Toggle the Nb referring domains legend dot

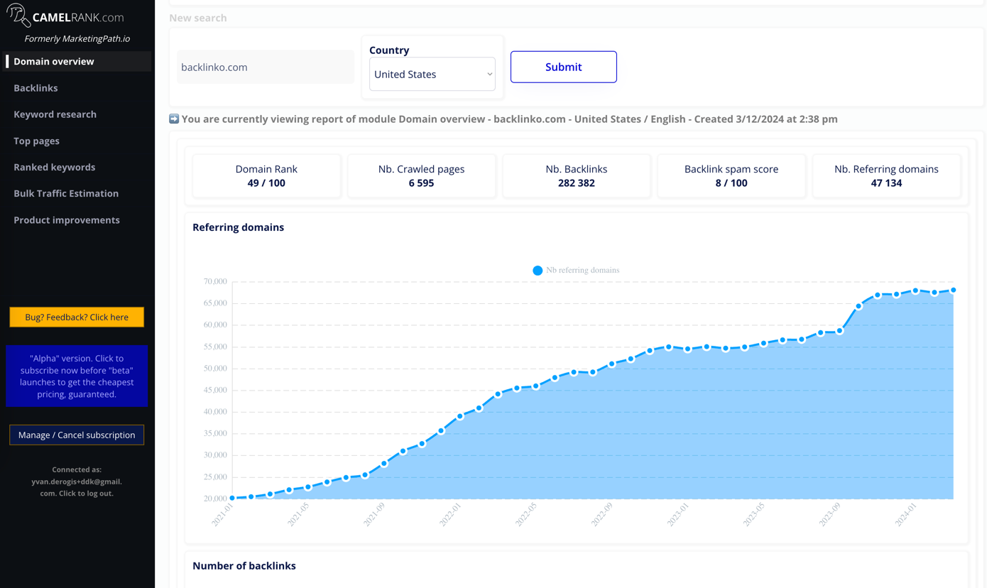(538, 271)
